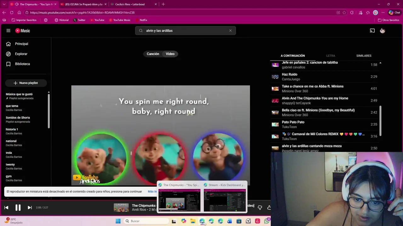Open the YouTube Music bookmark
403x226 pixels.
[120, 20]
